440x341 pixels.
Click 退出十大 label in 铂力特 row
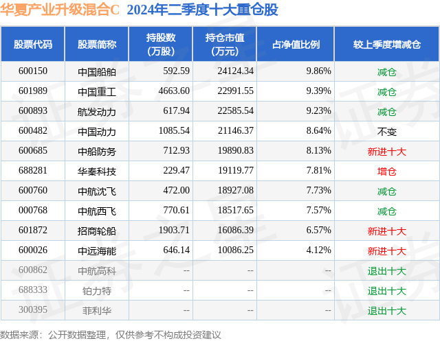[x=387, y=291]
